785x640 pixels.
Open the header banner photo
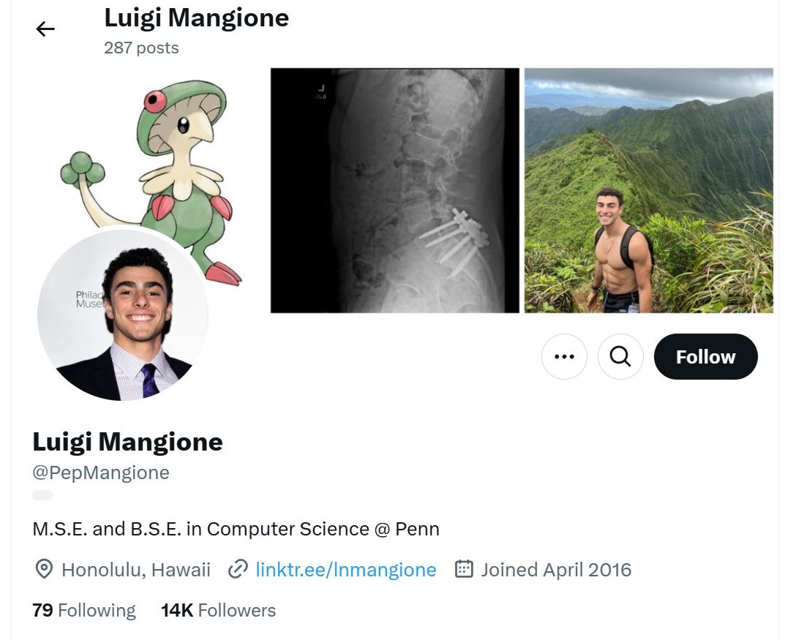(521, 190)
